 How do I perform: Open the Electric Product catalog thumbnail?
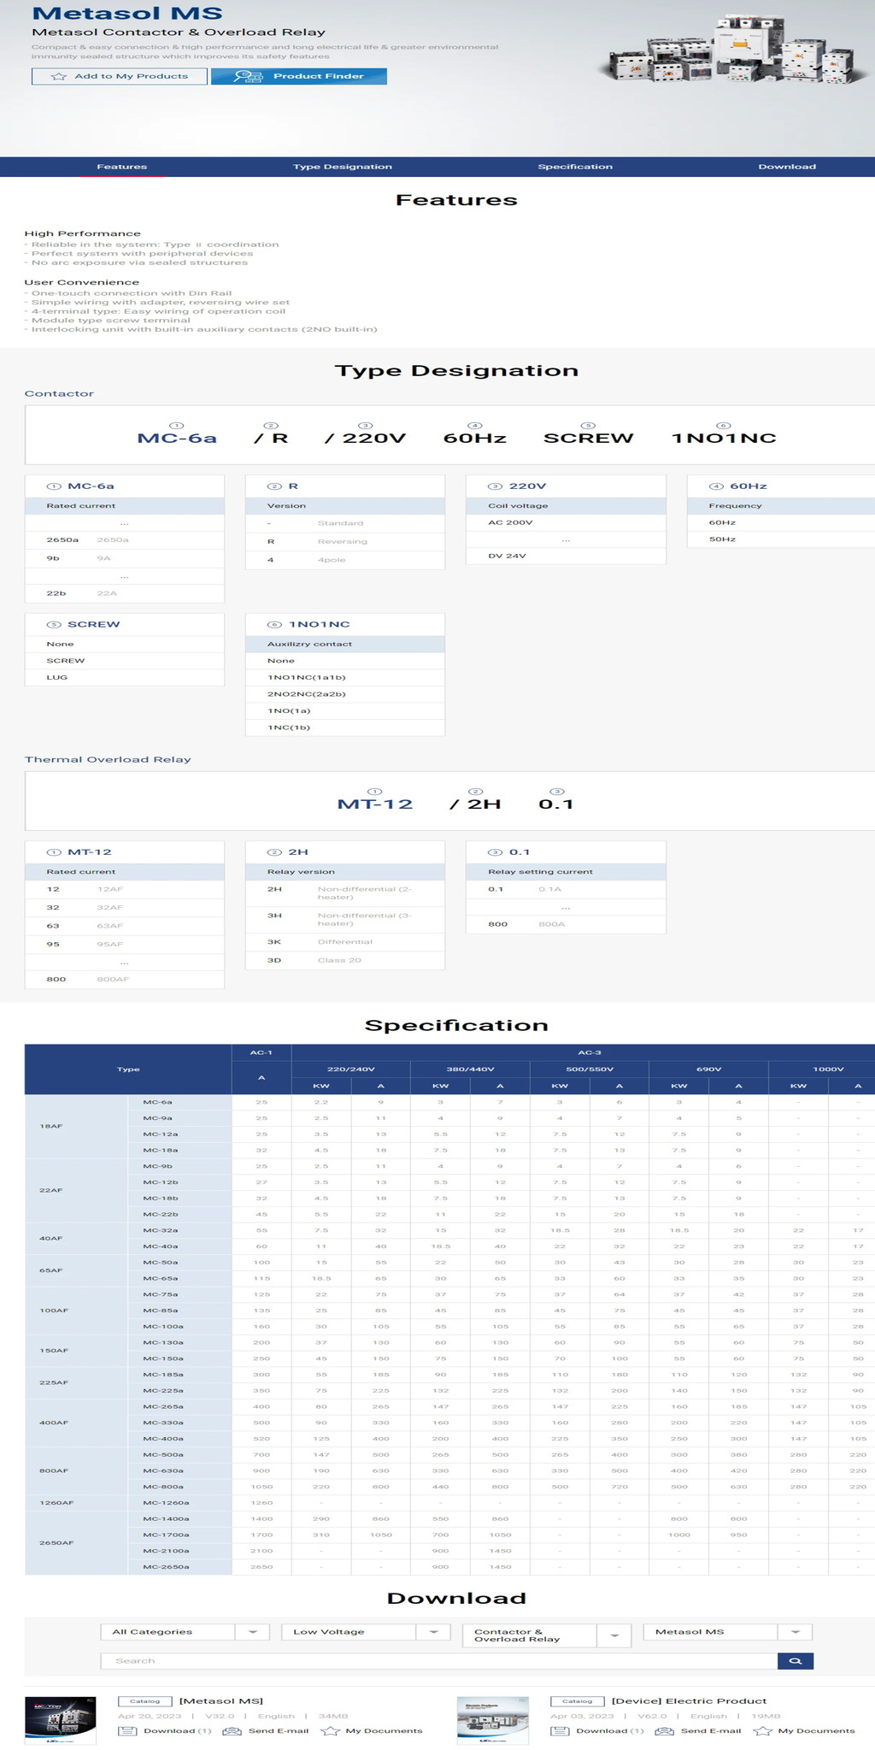pyautogui.click(x=493, y=1719)
